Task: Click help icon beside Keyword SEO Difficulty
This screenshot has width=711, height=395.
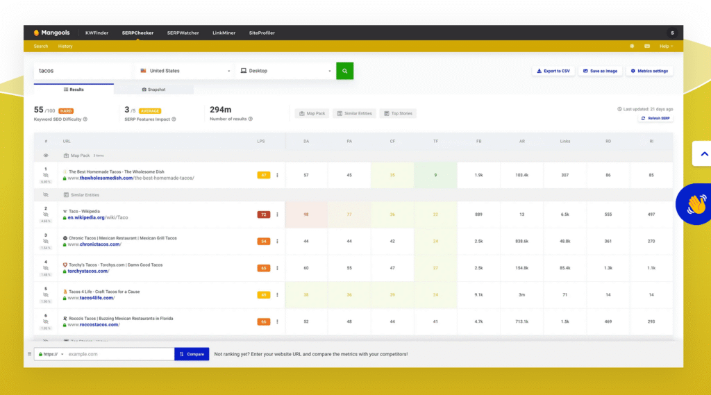Action: (85, 119)
